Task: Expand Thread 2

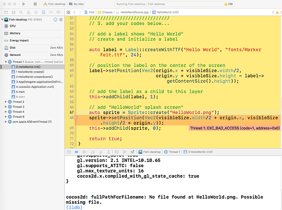Action: pyautogui.click(x=6, y=102)
